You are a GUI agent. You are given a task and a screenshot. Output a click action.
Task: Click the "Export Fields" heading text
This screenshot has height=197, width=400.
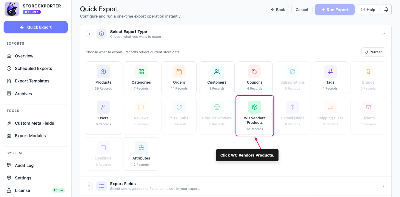click(123, 184)
